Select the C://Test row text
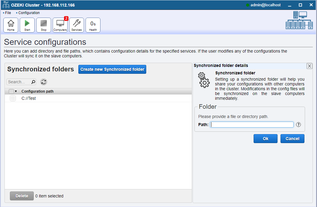Screen dimensions: 317x207 pyautogui.click(x=28, y=98)
